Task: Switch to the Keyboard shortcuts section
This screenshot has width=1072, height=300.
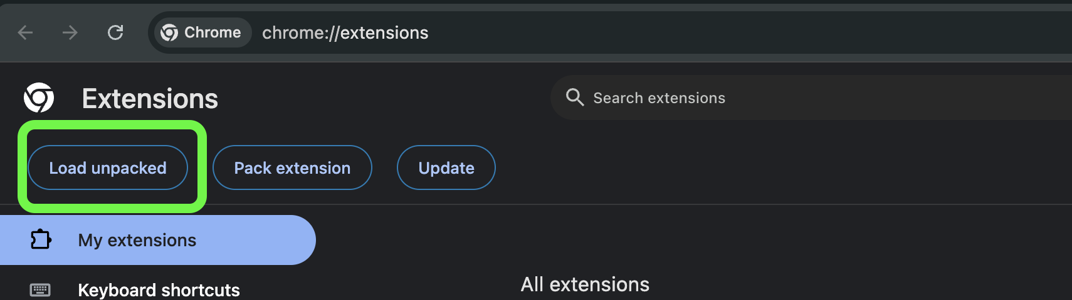Action: click(x=159, y=290)
